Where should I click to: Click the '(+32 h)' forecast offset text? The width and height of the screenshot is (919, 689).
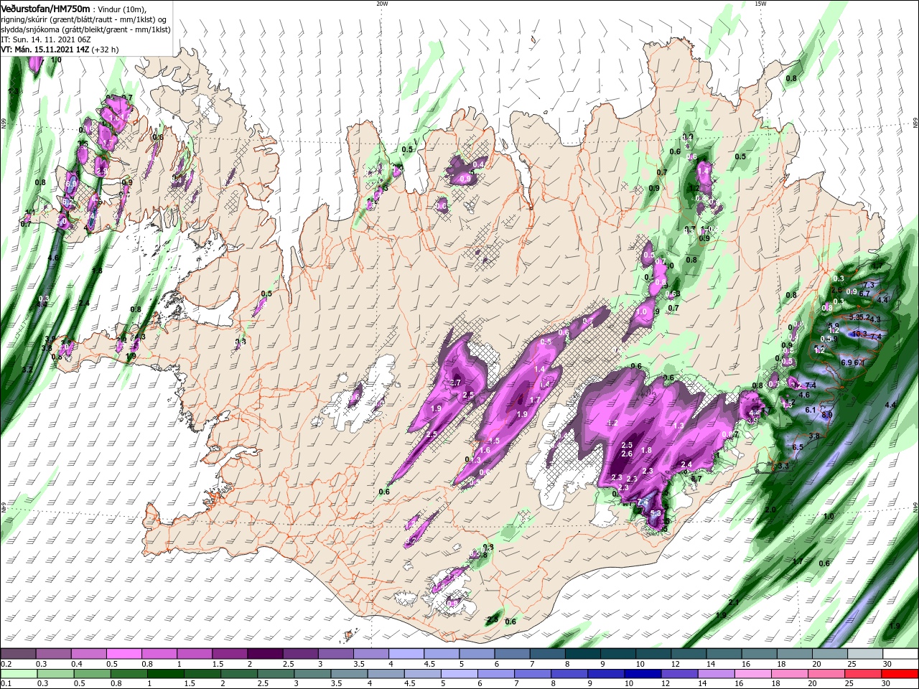(x=105, y=50)
